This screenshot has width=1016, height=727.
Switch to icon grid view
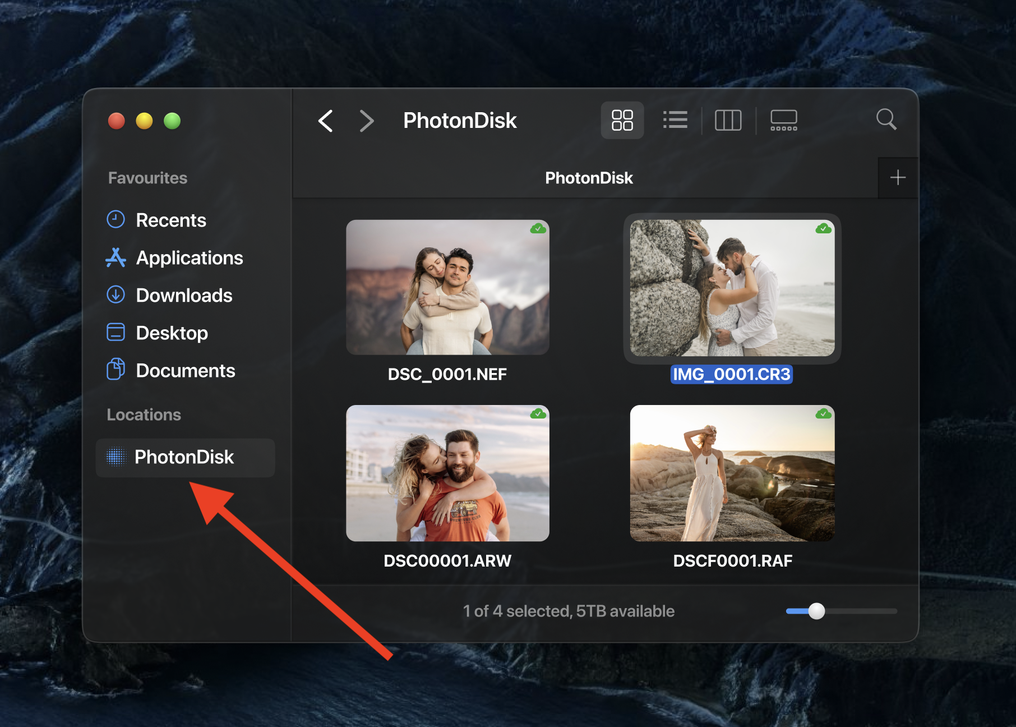[622, 120]
